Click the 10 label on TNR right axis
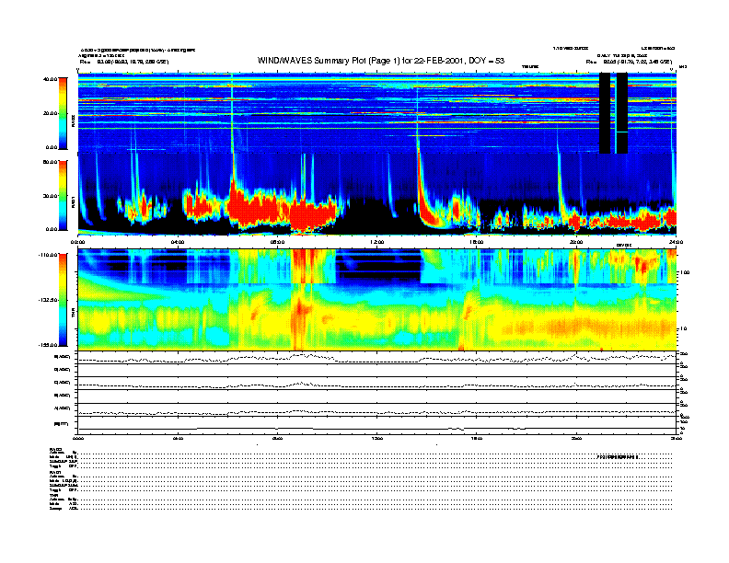 click(x=684, y=328)
